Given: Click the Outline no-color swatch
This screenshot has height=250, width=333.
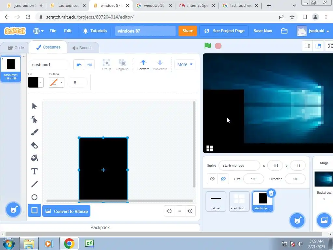Looking at the screenshot, I should click(54, 82).
